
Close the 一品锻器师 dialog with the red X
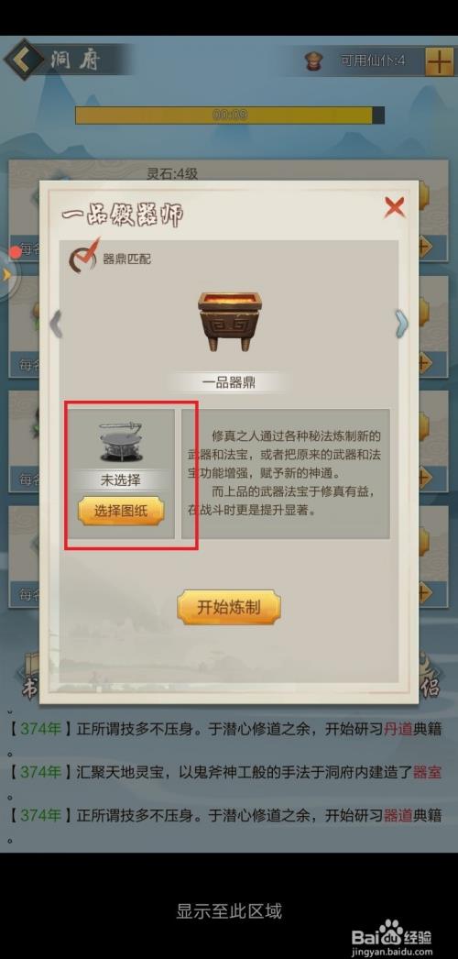[395, 208]
